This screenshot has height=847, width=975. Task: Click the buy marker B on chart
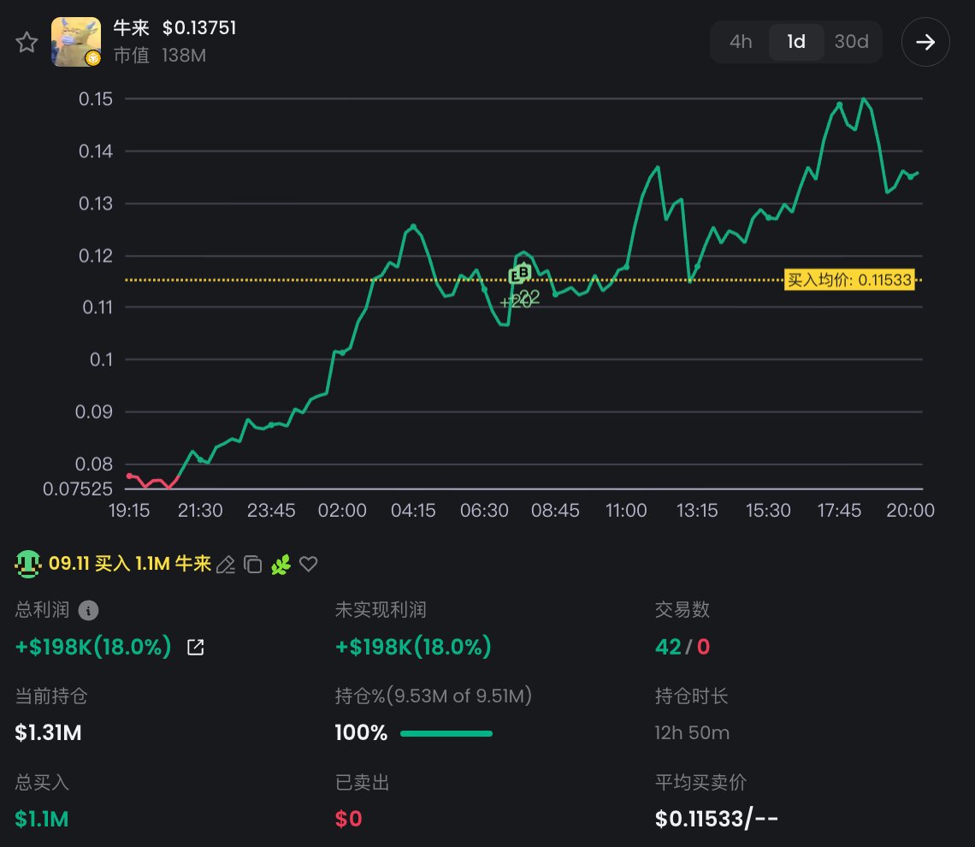[x=523, y=272]
